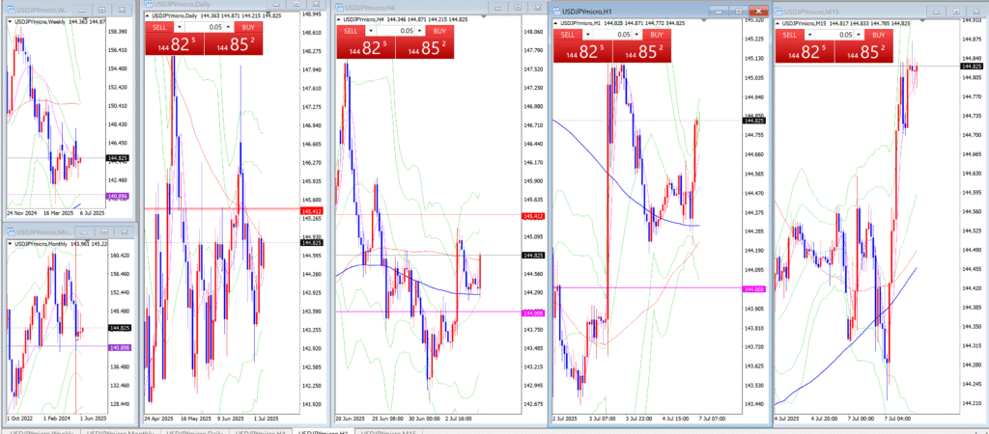
Task: Switch to the USDJPYmicro,Daily bottom tab
Action: (194, 431)
